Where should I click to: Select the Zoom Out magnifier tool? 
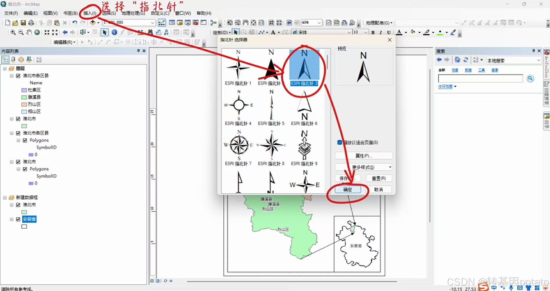click(21, 32)
